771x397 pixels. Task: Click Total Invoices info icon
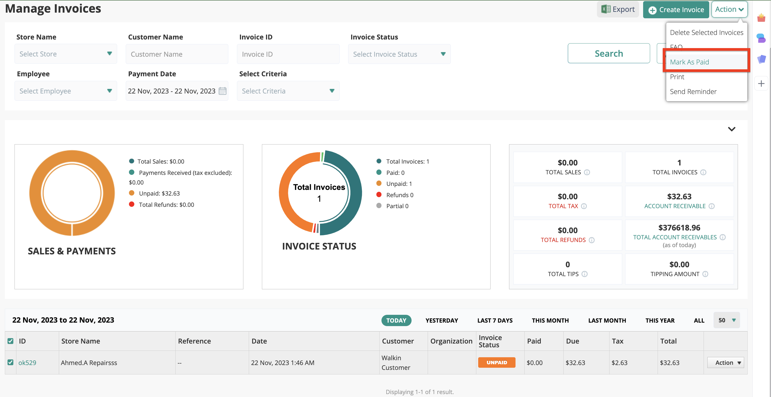point(703,172)
